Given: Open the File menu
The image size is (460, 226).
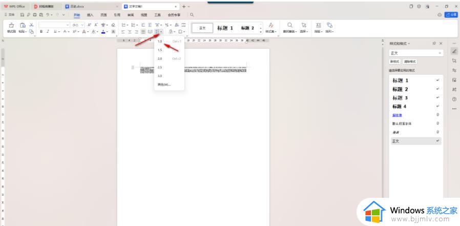Looking at the screenshot, I should pos(10,15).
